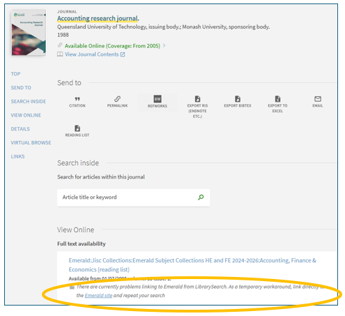Click the 'Search for articles within this journal' text

(x=101, y=177)
